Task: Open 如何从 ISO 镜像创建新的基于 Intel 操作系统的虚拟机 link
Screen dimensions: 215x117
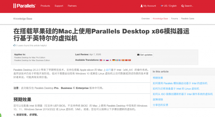Action: pyautogui.click(x=183, y=94)
